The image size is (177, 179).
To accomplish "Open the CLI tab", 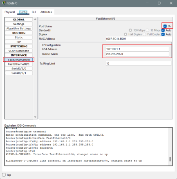I will pos(34,12).
